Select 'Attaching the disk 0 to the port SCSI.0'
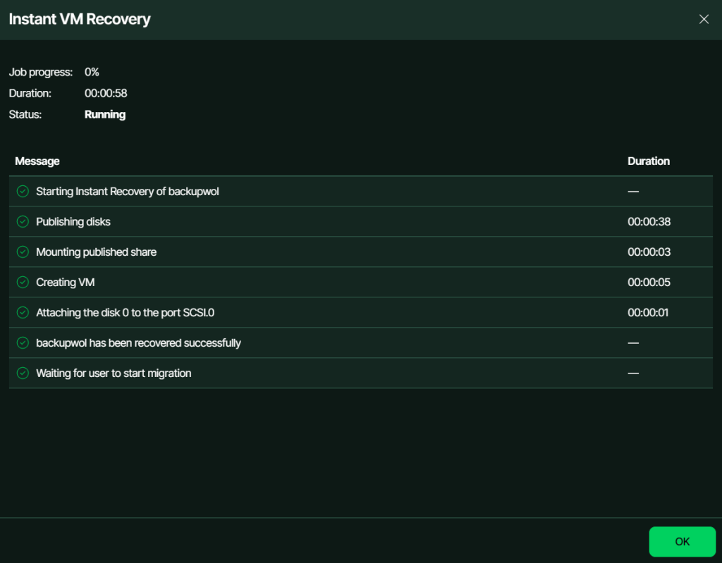This screenshot has width=722, height=563. pyautogui.click(x=126, y=313)
